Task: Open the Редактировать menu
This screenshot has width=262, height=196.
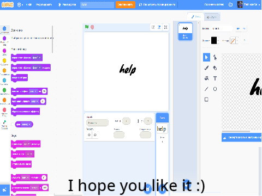Action: tap(44, 4)
